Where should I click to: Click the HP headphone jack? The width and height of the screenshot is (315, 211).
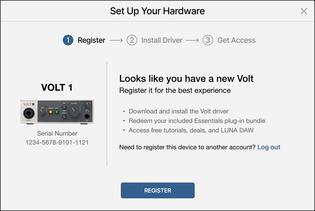pos(87,116)
